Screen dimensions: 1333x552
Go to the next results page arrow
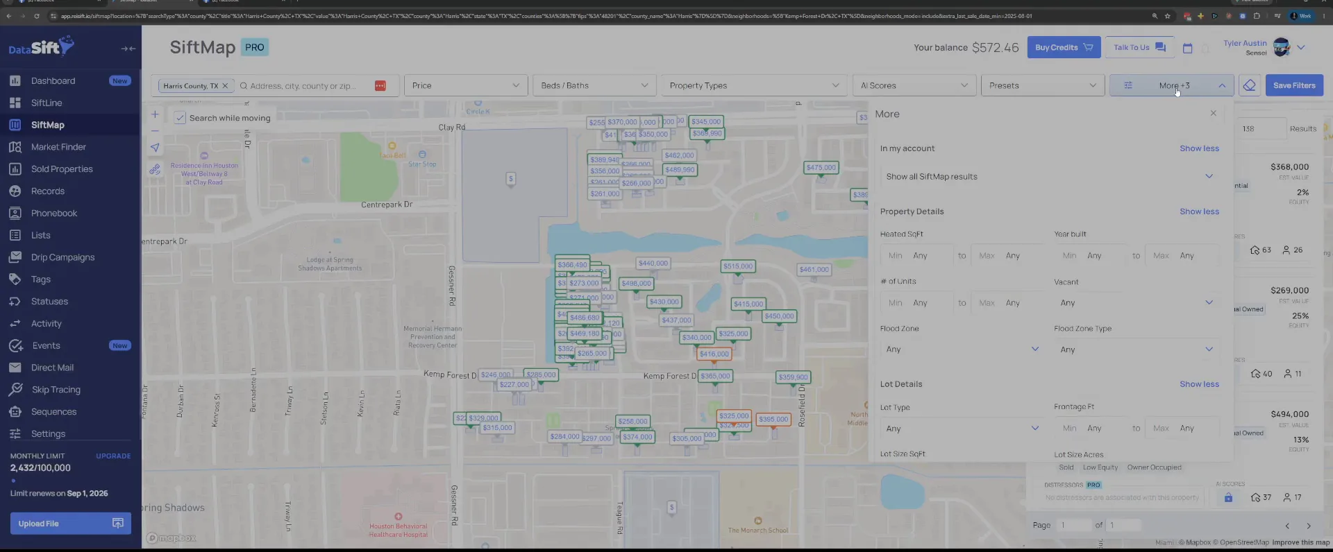pyautogui.click(x=1309, y=526)
